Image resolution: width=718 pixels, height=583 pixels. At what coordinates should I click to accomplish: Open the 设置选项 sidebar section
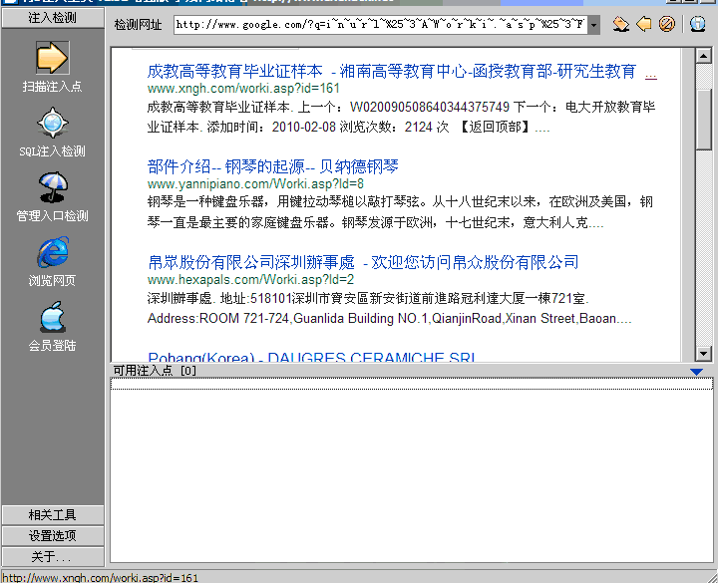[52, 536]
